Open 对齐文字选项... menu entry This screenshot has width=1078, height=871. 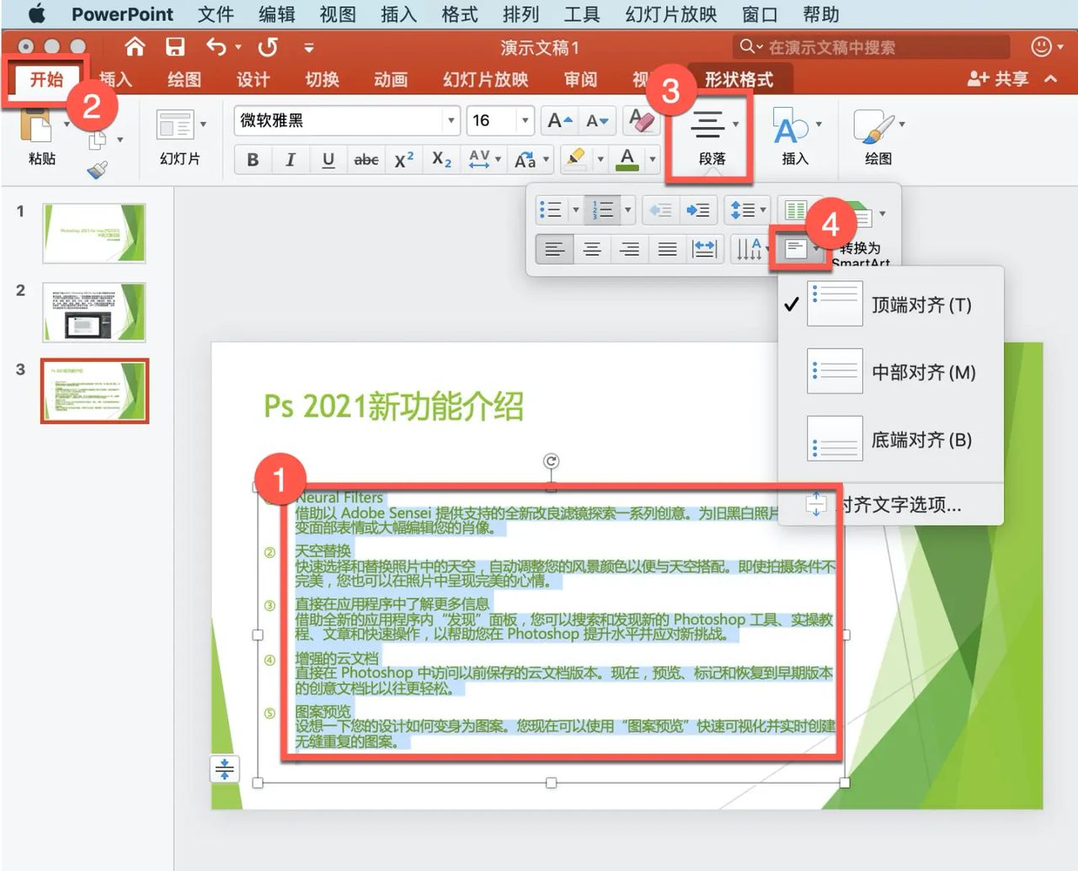tap(890, 504)
